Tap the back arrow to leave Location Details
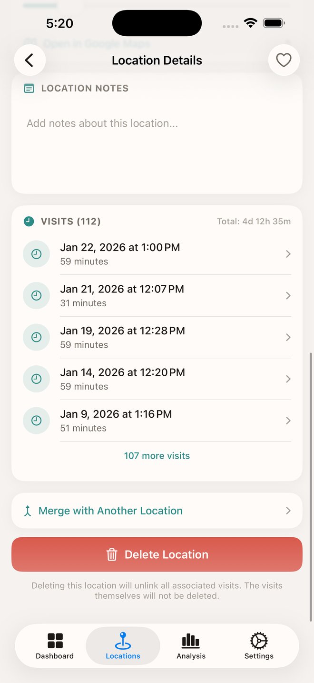Image resolution: width=314 pixels, height=683 pixels. [30, 60]
